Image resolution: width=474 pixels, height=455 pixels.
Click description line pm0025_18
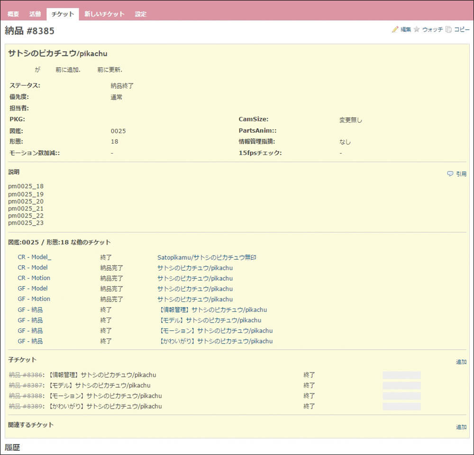pyautogui.click(x=26, y=186)
